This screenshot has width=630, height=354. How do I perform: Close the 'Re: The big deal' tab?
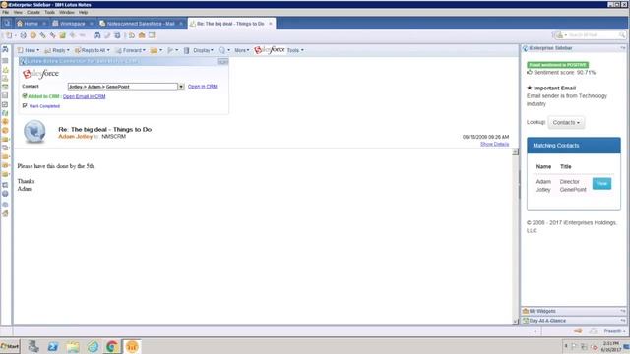point(271,24)
